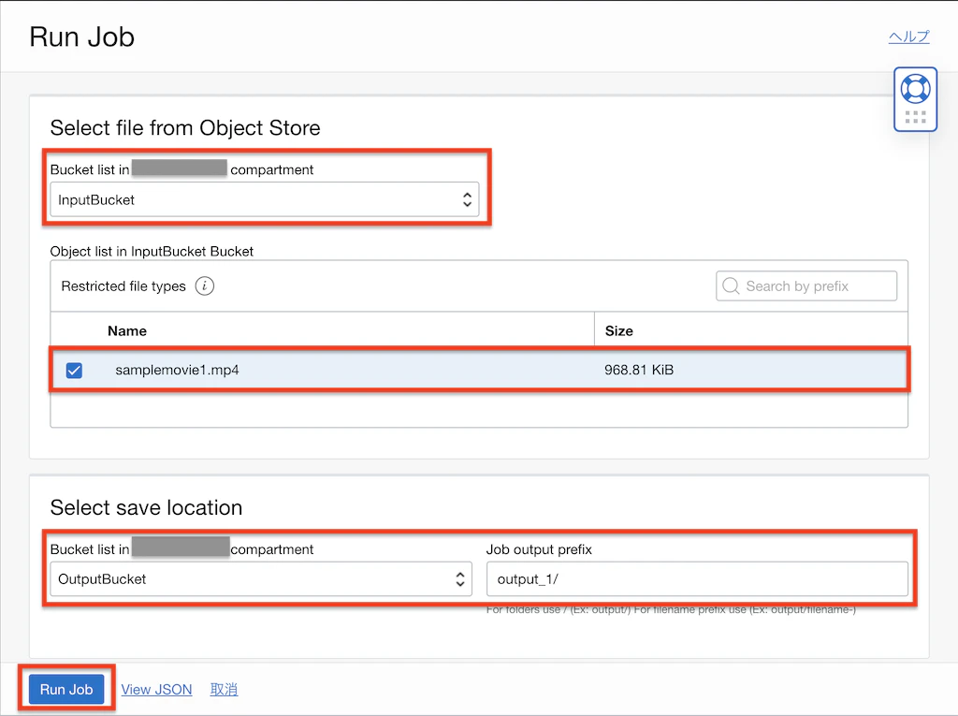The width and height of the screenshot is (958, 716).
Task: Click the Name column header
Action: 127,330
